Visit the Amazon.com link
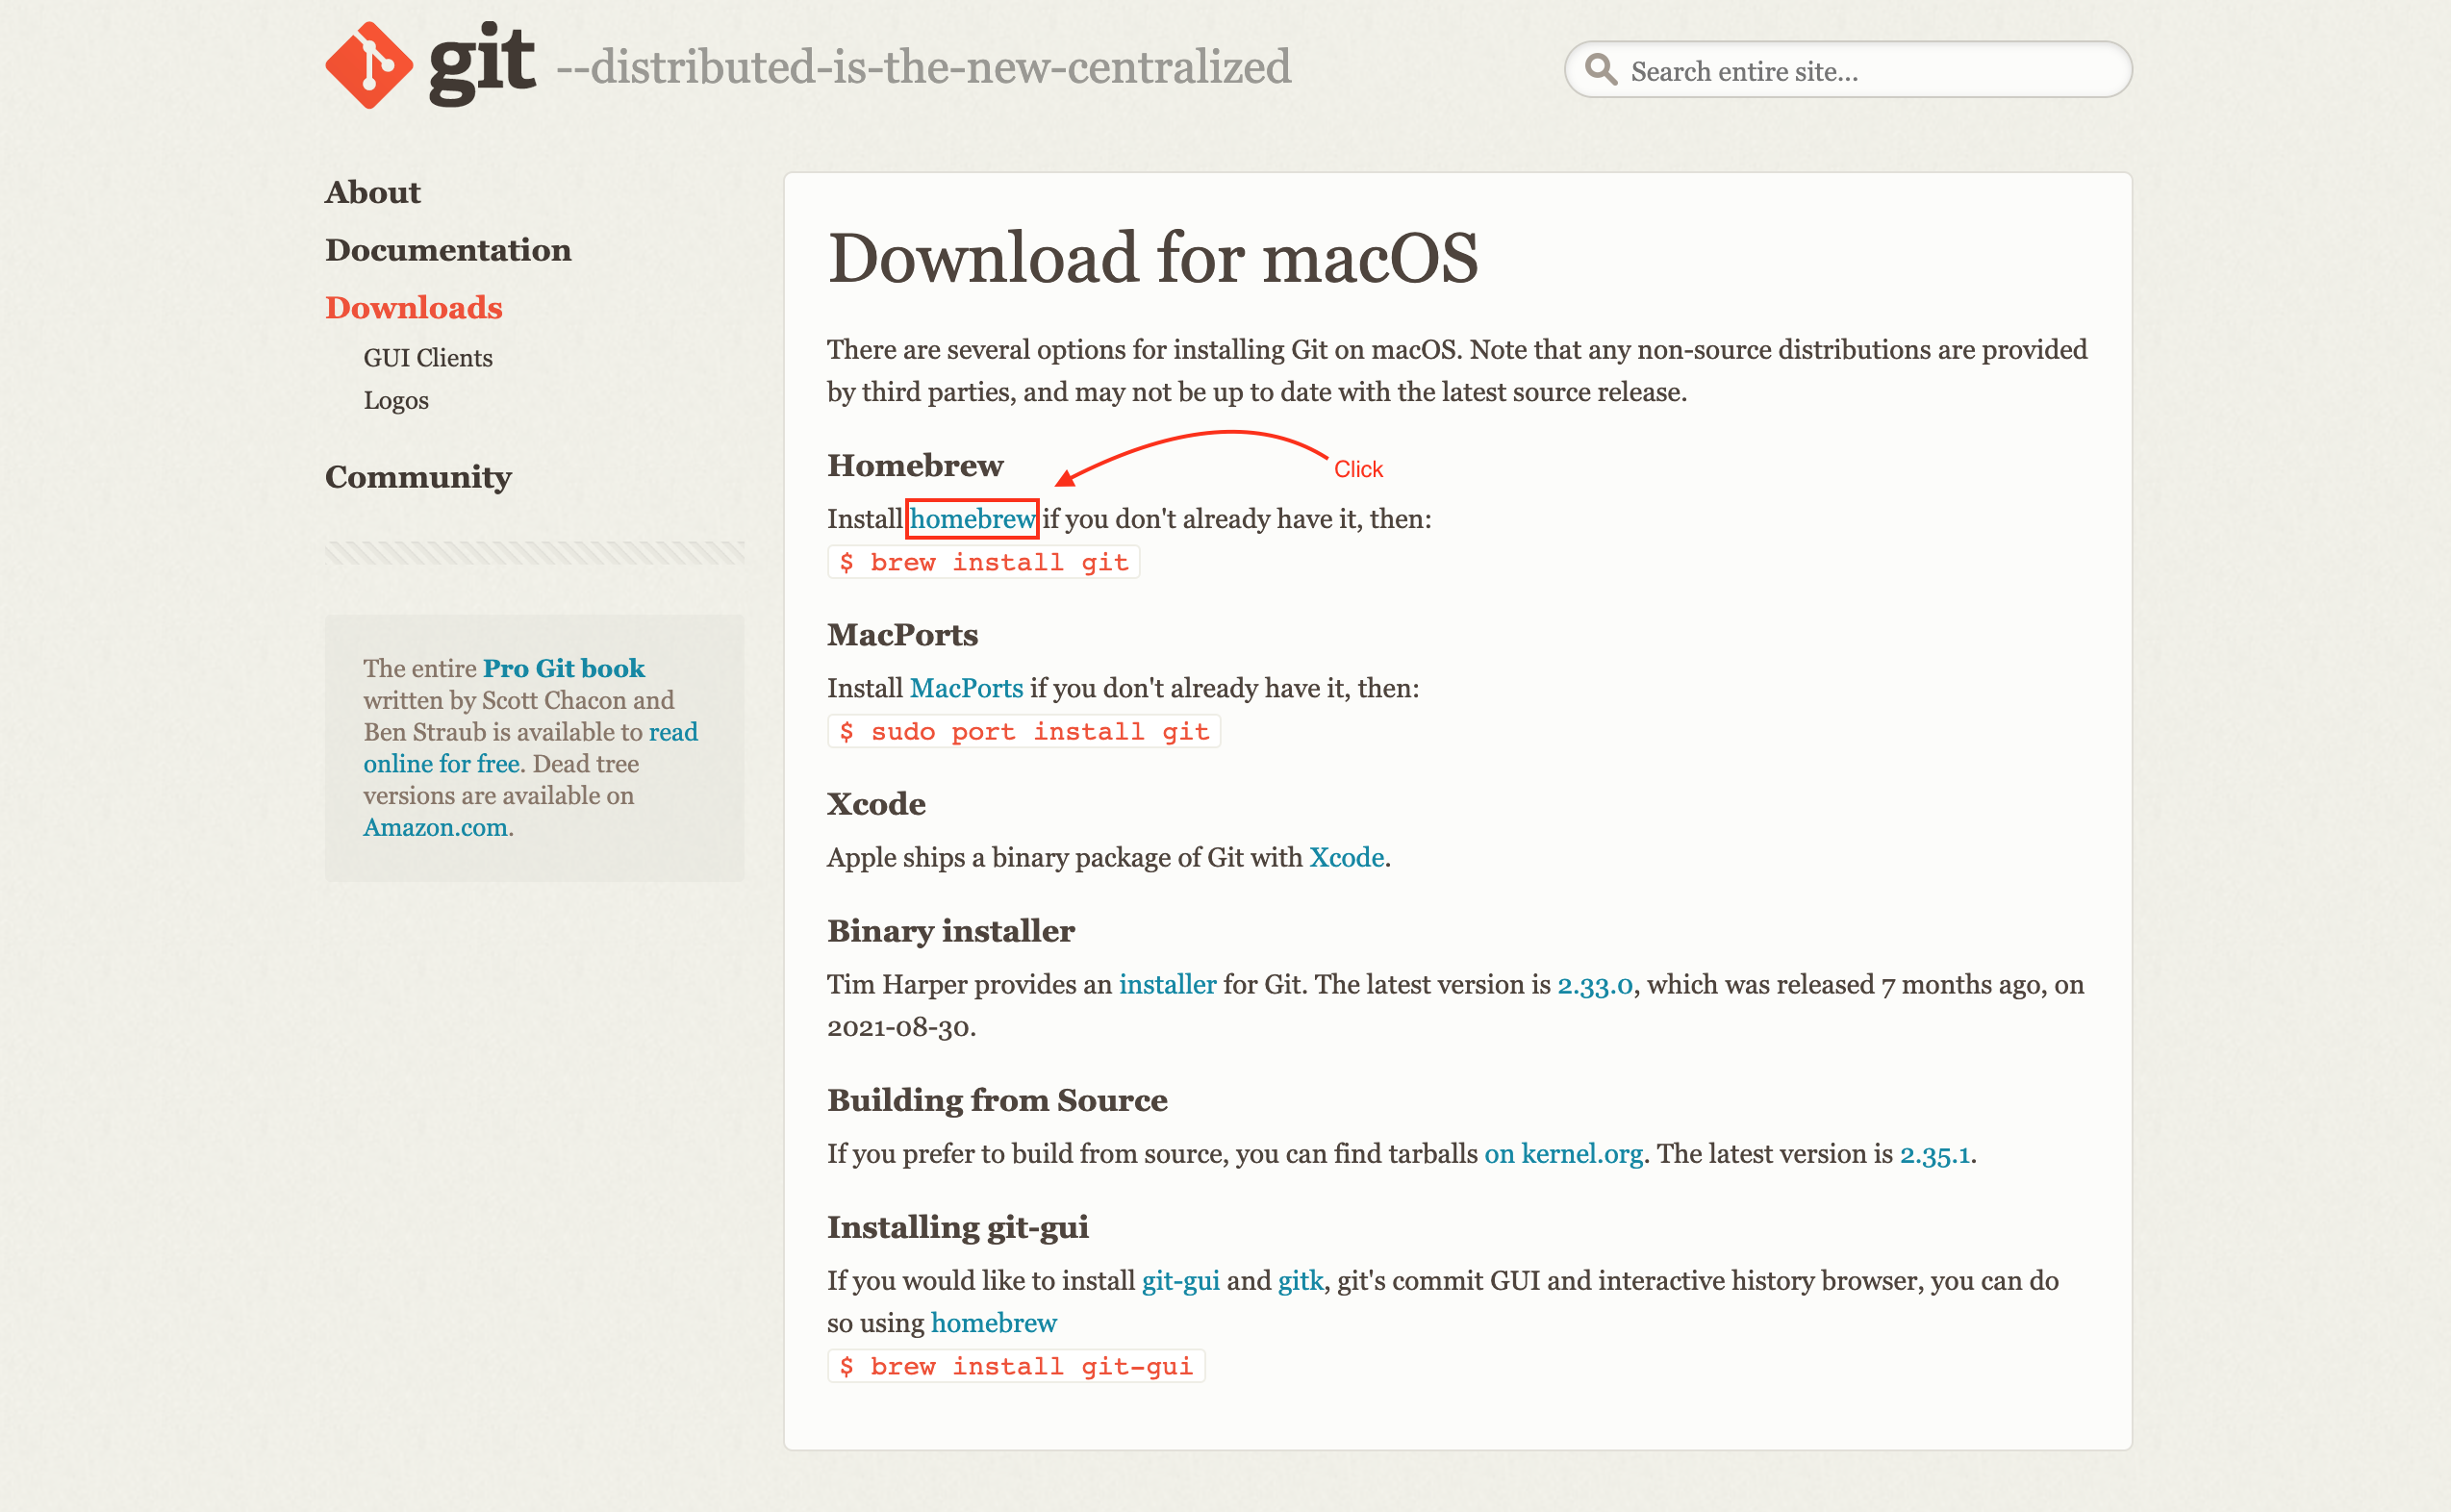Screen dimensions: 2451x1512 pyautogui.click(x=435, y=828)
